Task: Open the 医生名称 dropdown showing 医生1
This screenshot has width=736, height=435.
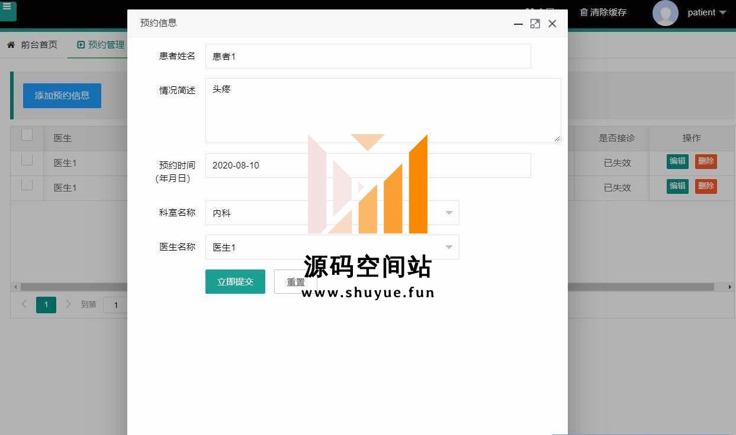Action: coord(332,247)
